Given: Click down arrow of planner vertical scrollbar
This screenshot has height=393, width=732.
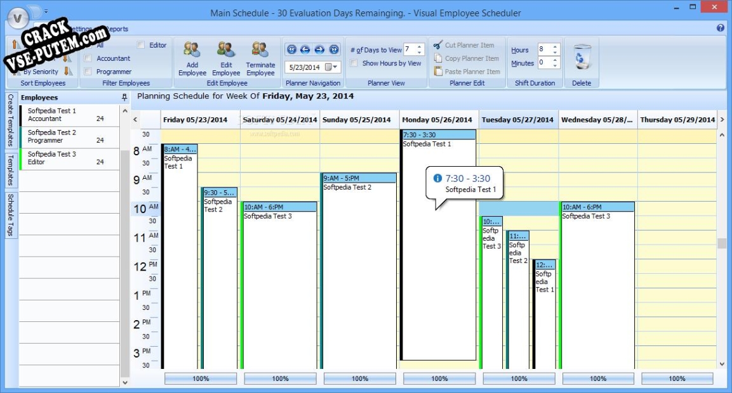Looking at the screenshot, I should tap(722, 364).
